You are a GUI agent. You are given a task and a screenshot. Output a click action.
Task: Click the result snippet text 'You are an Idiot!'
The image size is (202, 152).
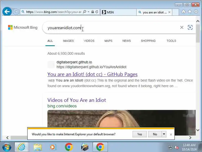click(70, 80)
